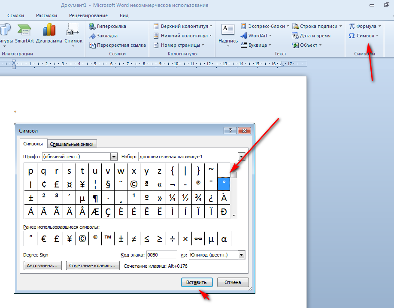
Task: Switch to Специальные знаки tab
Action: (x=72, y=144)
